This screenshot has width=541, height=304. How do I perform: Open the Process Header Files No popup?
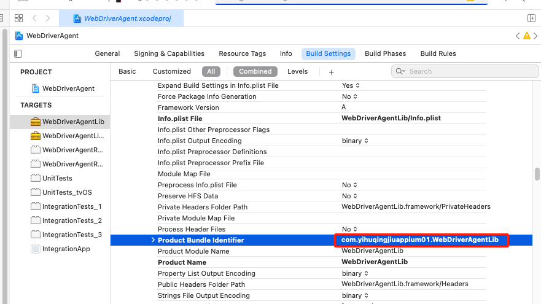pyautogui.click(x=349, y=229)
